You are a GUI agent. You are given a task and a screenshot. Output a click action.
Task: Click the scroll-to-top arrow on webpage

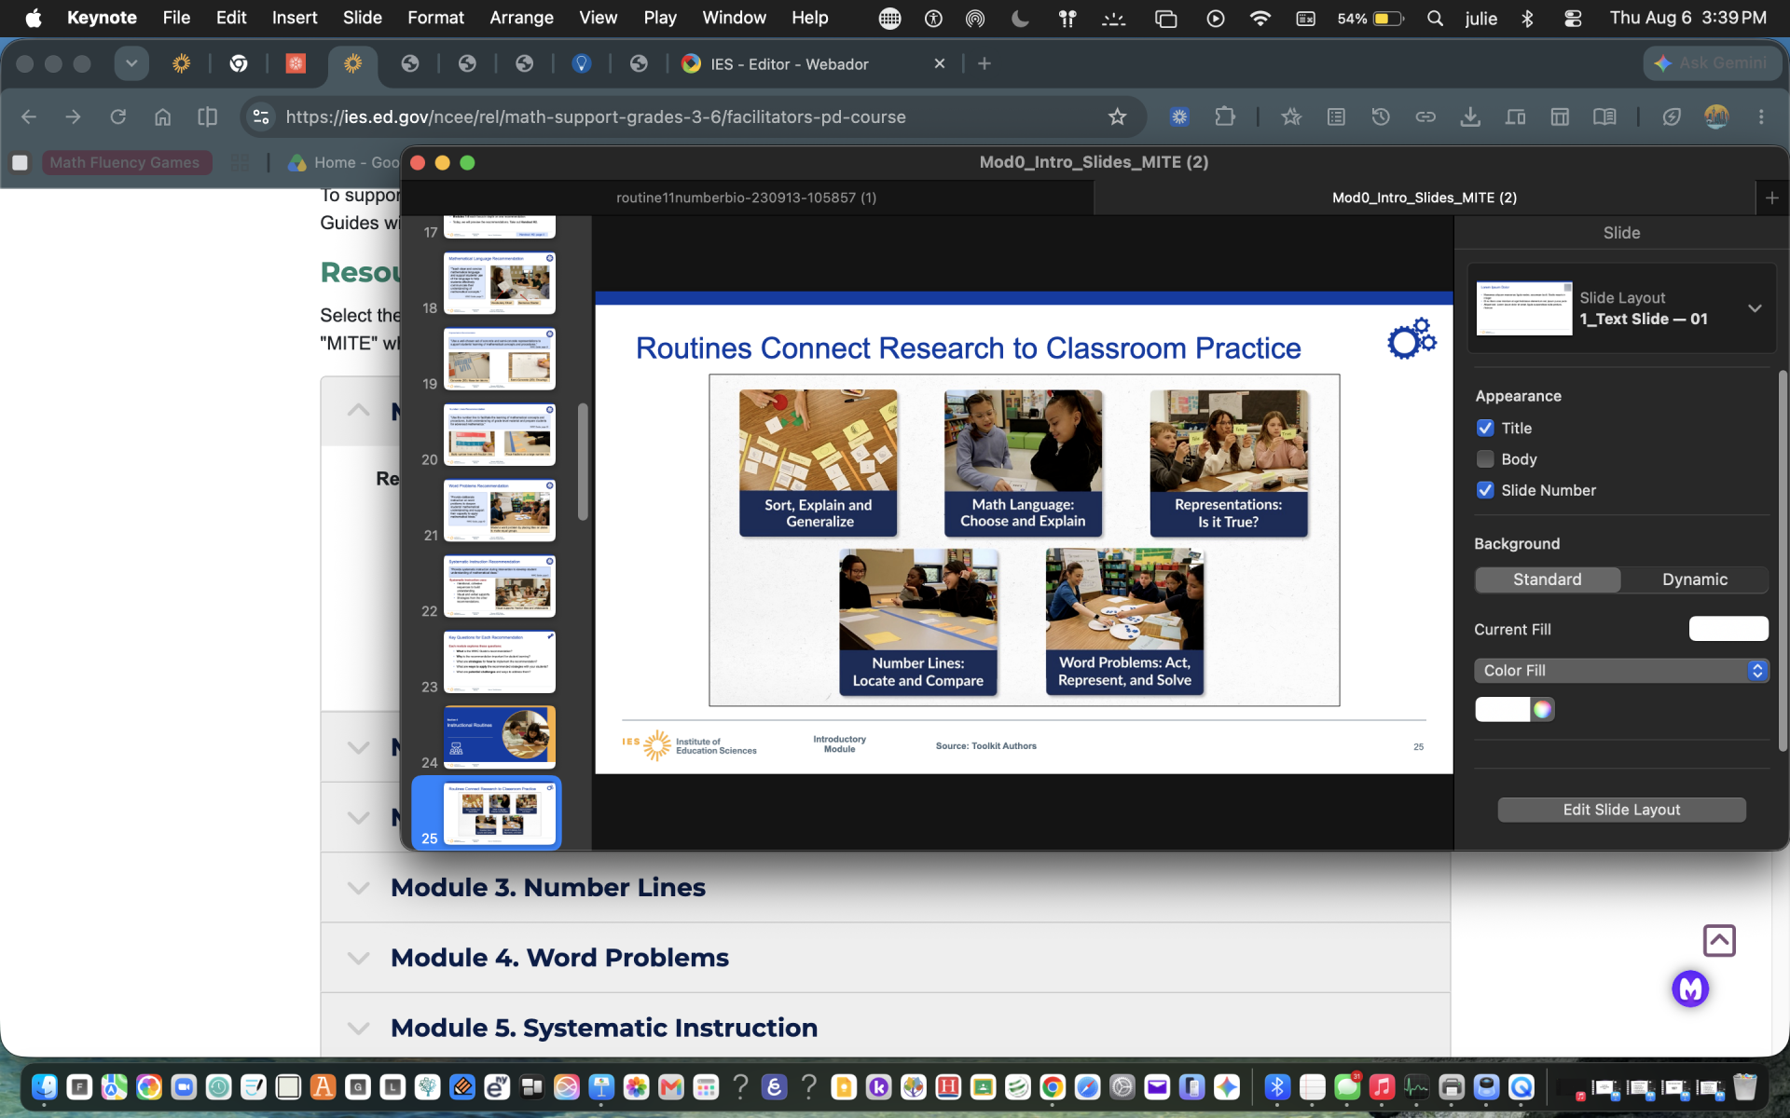point(1719,940)
